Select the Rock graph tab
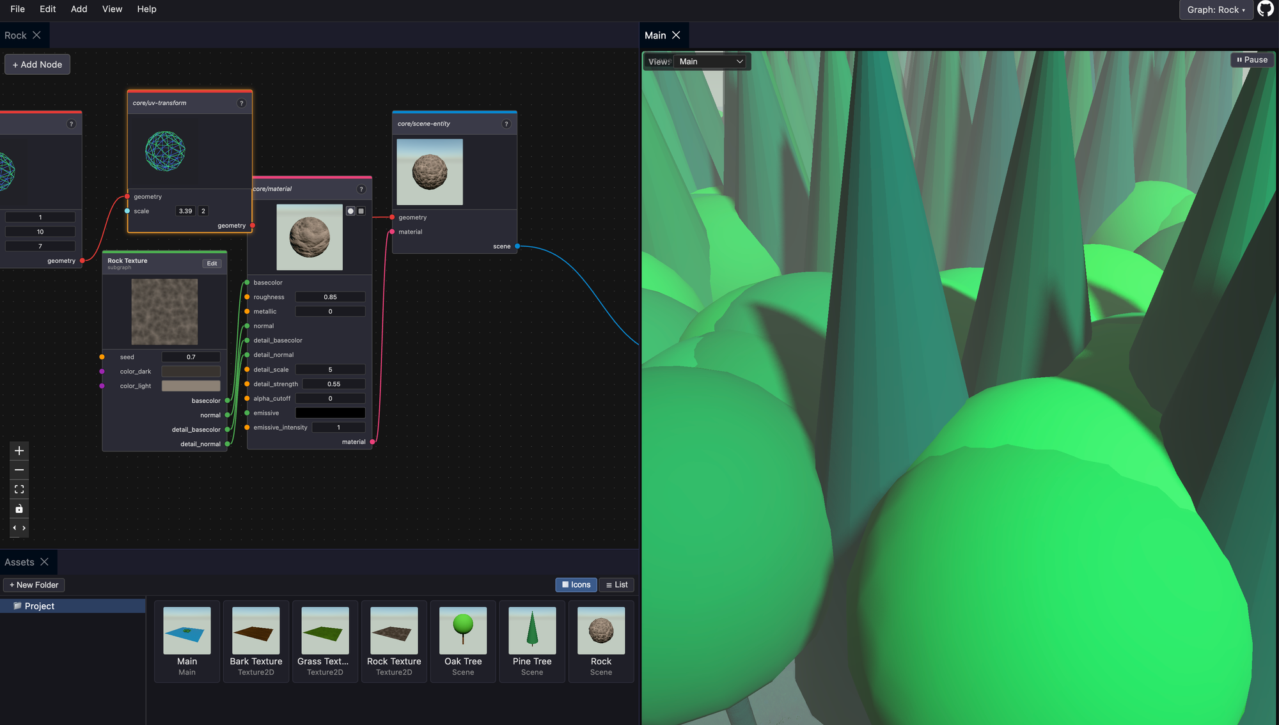 click(15, 35)
